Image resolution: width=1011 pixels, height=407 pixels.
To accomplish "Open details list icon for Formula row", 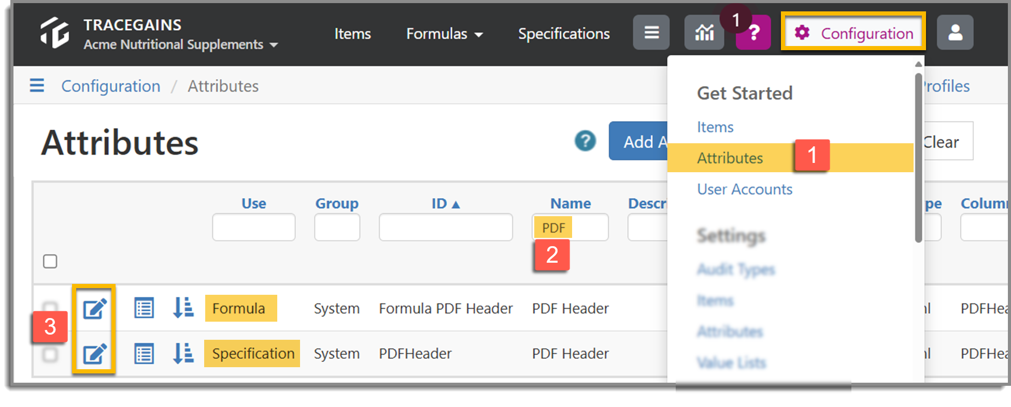I will pyautogui.click(x=144, y=308).
